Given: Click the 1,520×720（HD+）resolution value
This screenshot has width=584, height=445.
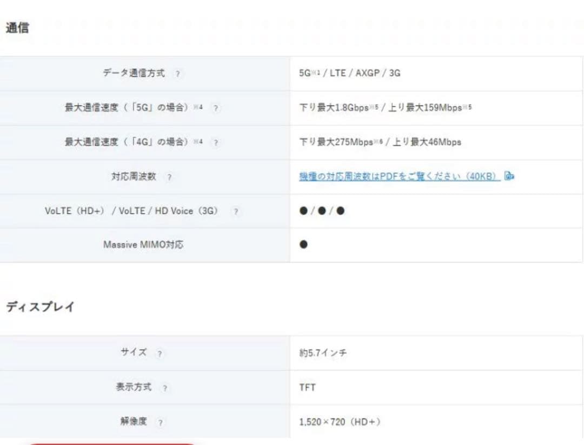Looking at the screenshot, I should [340, 421].
